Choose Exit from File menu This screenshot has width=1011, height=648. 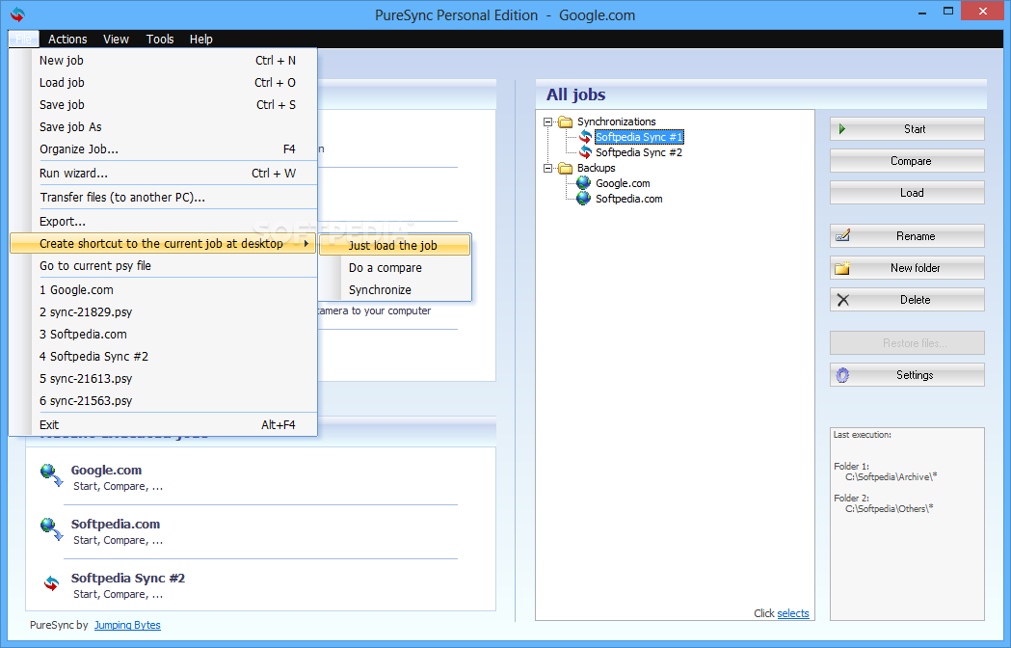(164, 424)
